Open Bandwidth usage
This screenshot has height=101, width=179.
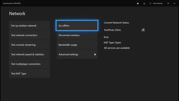[77, 45]
